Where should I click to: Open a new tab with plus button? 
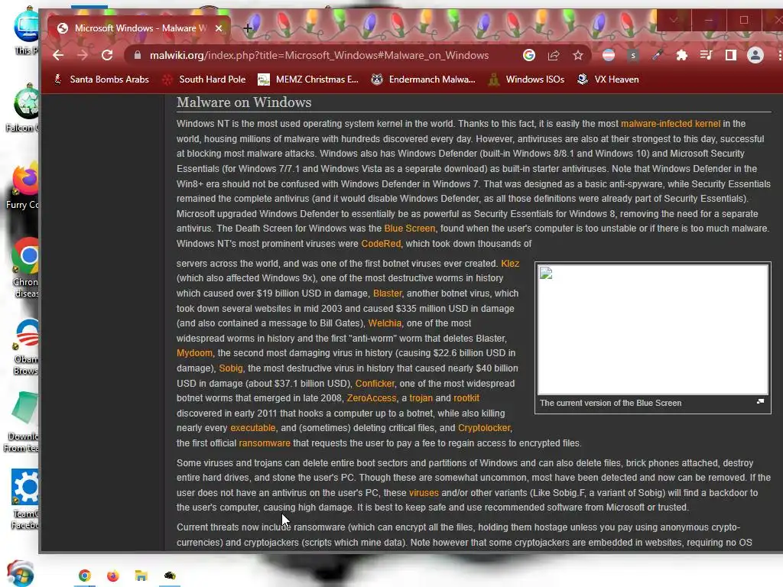(248, 28)
